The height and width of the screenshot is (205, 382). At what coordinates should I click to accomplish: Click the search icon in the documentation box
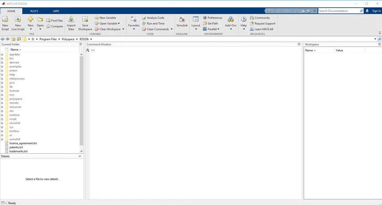click(361, 11)
